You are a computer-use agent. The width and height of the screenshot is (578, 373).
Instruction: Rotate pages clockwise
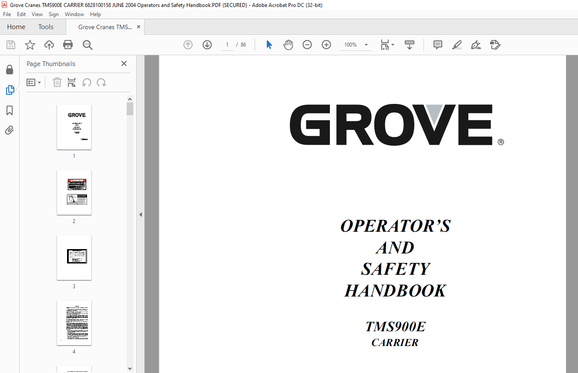101,82
